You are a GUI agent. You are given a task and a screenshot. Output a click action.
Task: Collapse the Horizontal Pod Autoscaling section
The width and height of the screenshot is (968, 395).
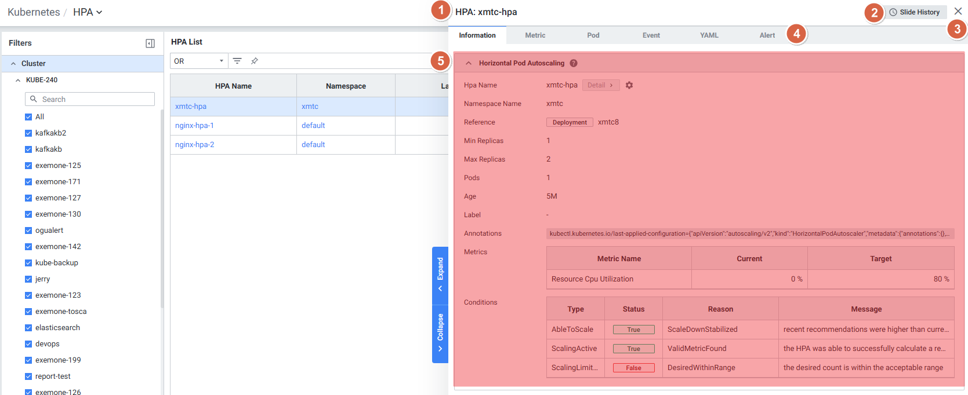[x=469, y=63]
